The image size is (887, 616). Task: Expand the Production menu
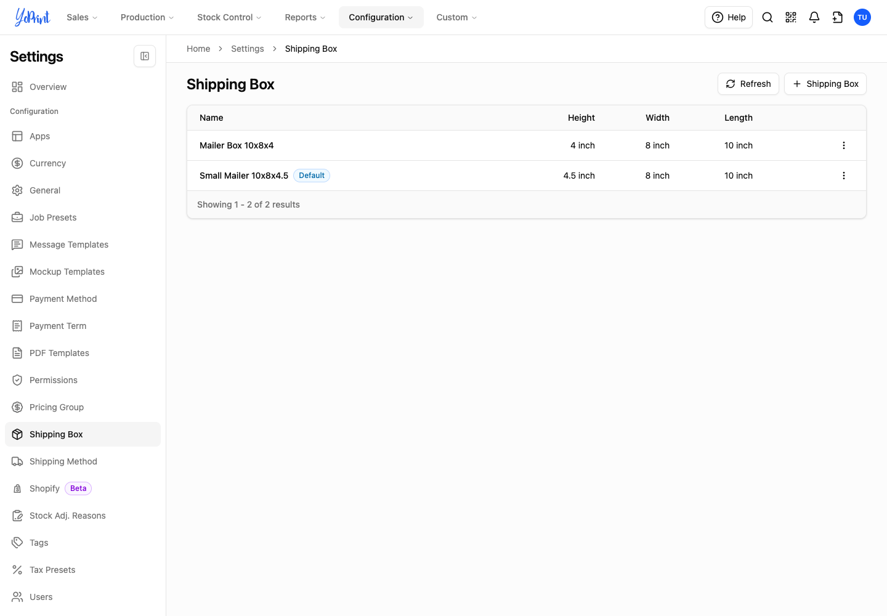(x=147, y=17)
